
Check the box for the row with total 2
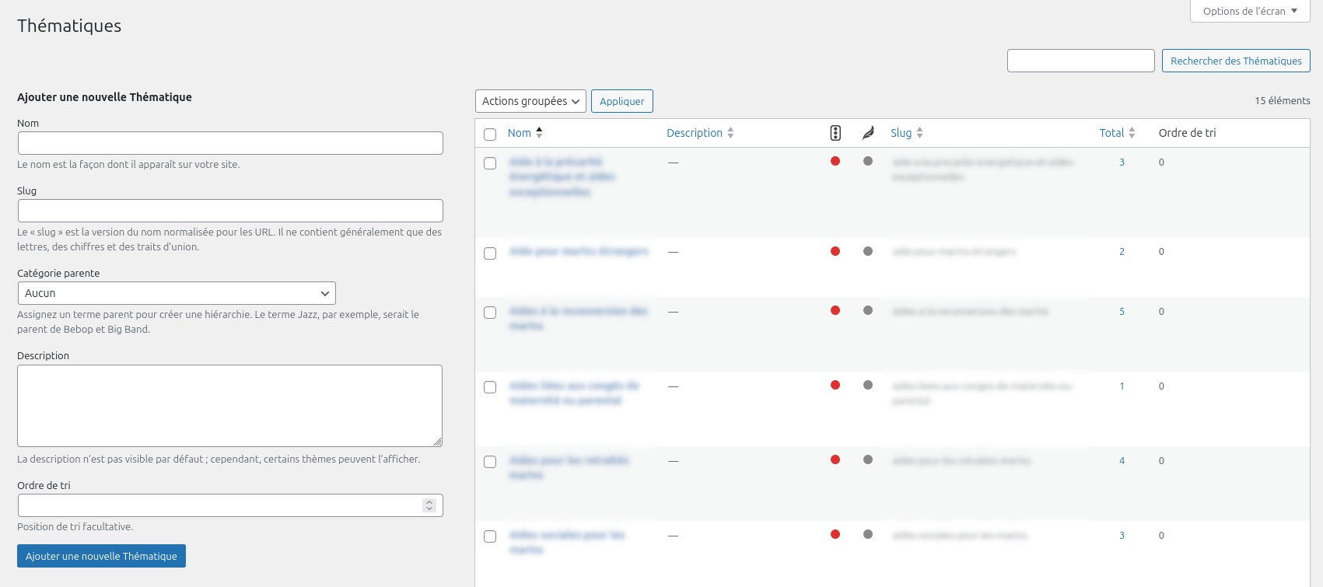click(x=490, y=253)
